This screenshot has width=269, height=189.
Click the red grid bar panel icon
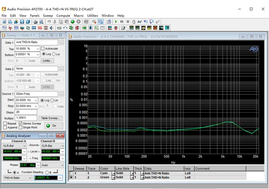tap(40, 28)
